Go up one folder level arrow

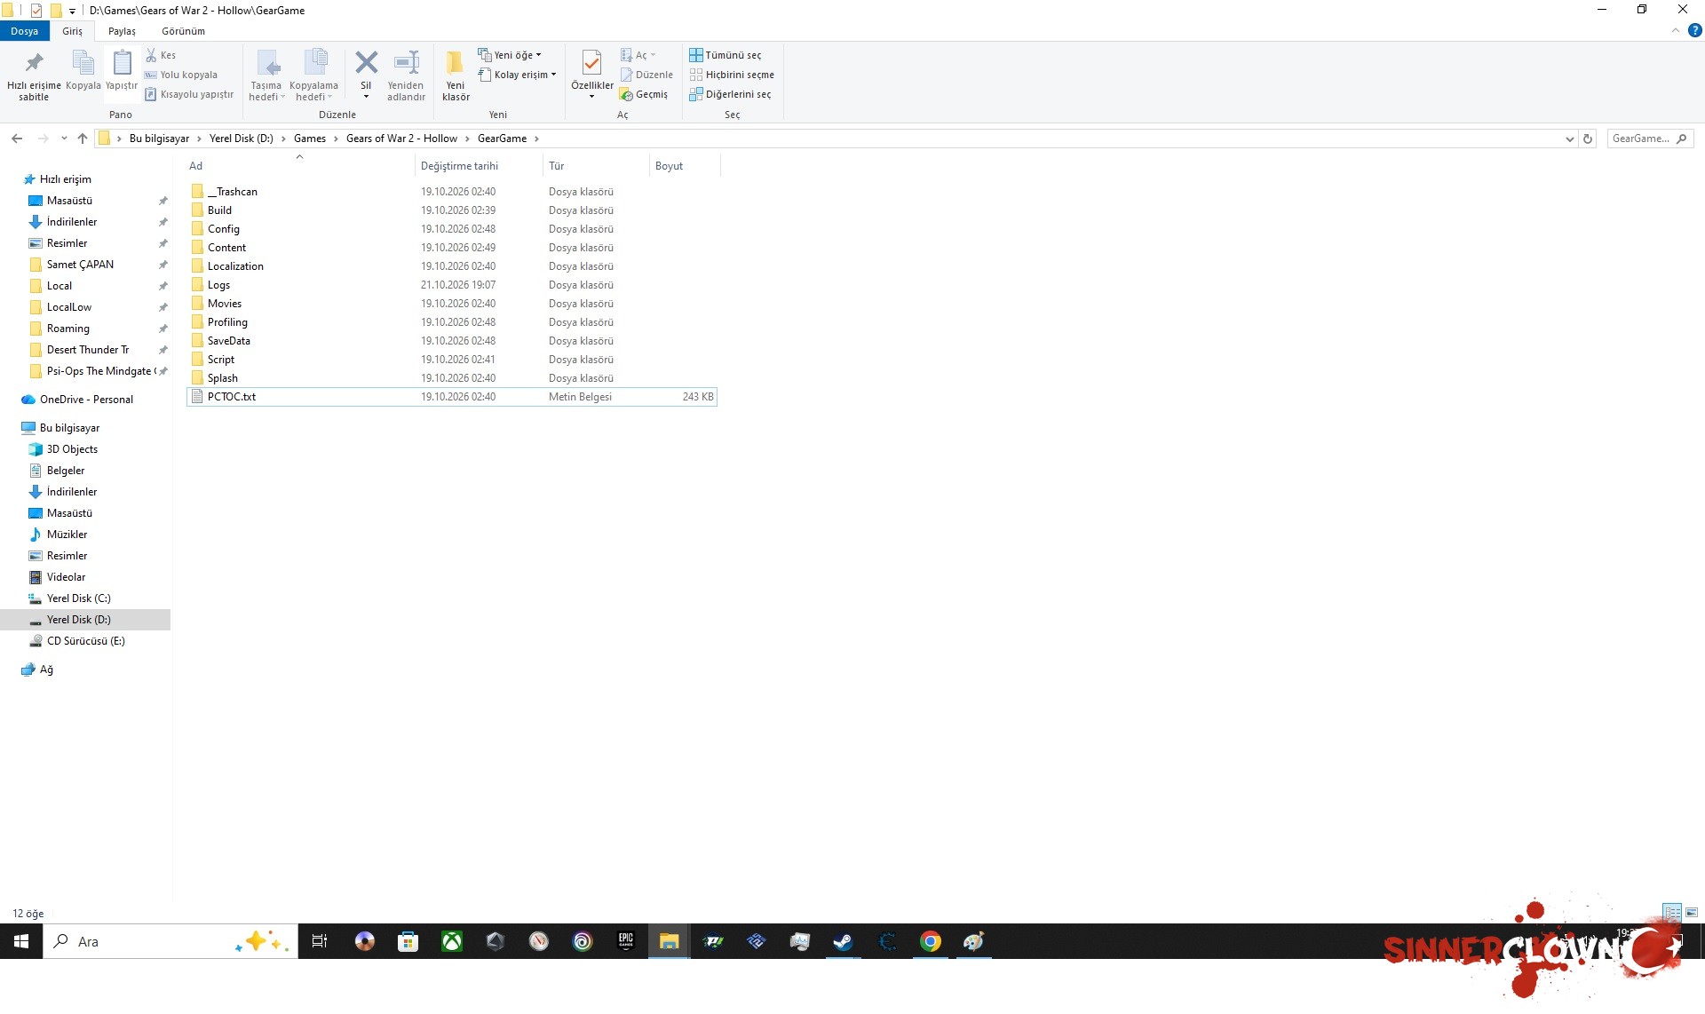point(83,139)
